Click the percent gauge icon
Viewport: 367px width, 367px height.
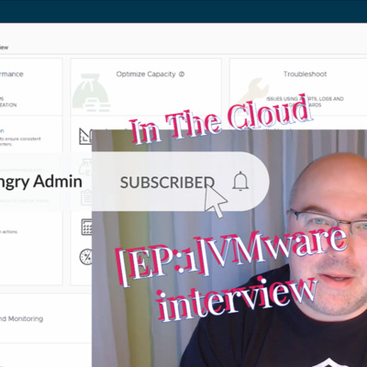click(86, 257)
